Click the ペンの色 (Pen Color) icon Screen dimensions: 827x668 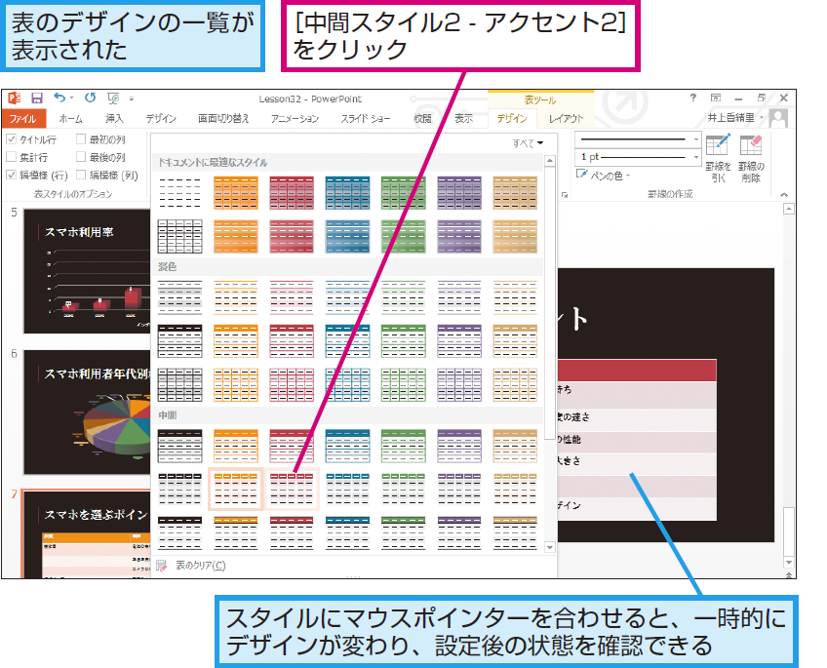[x=581, y=176]
